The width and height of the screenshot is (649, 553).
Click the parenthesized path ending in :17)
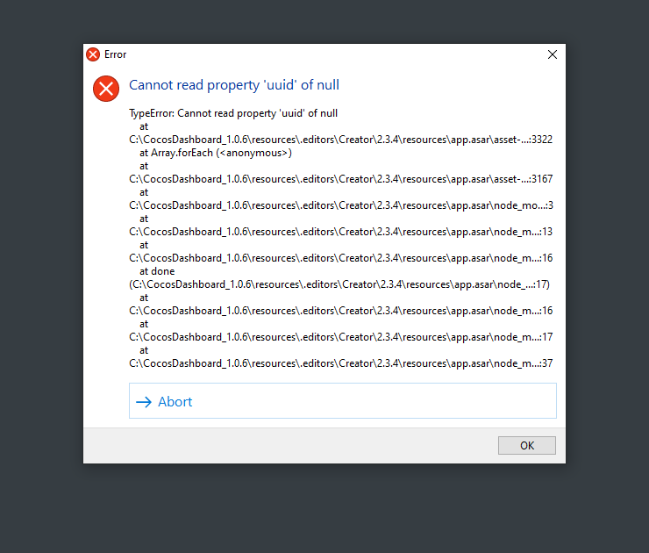(x=340, y=284)
